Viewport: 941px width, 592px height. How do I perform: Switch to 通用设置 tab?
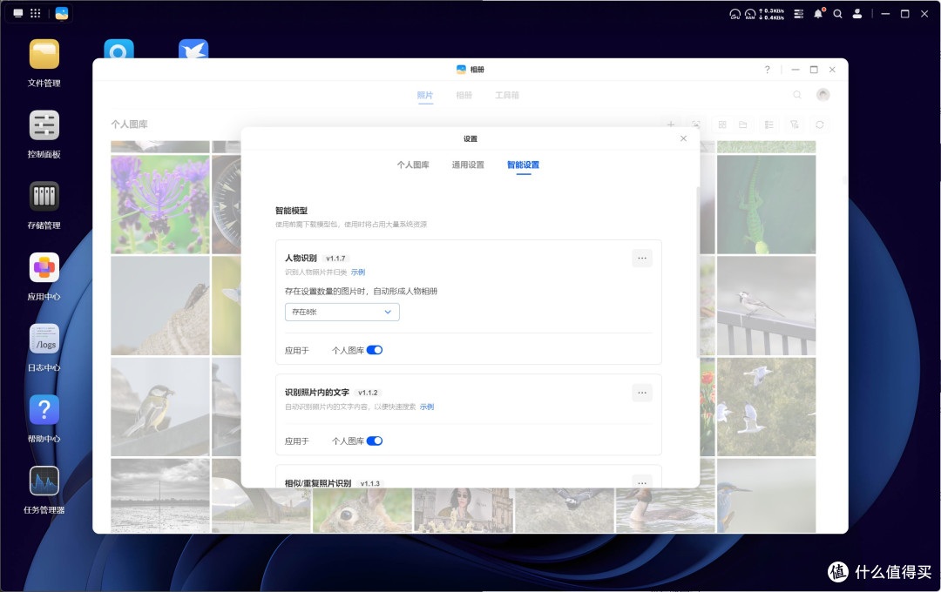click(468, 165)
